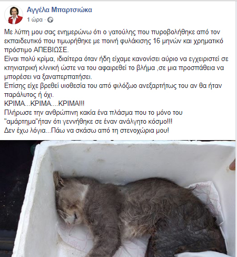Click the last line 'Δεν έχω λόγια...'

(x=86, y=131)
